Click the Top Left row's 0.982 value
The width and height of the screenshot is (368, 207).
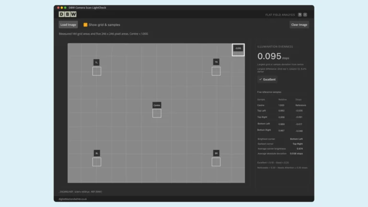tap(281, 111)
